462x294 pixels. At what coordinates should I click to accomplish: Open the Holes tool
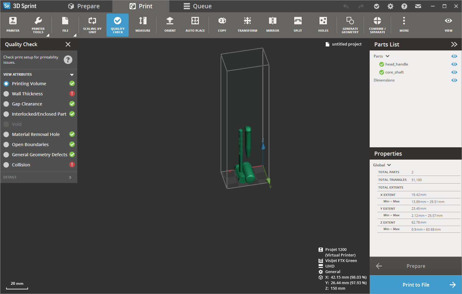tap(323, 24)
